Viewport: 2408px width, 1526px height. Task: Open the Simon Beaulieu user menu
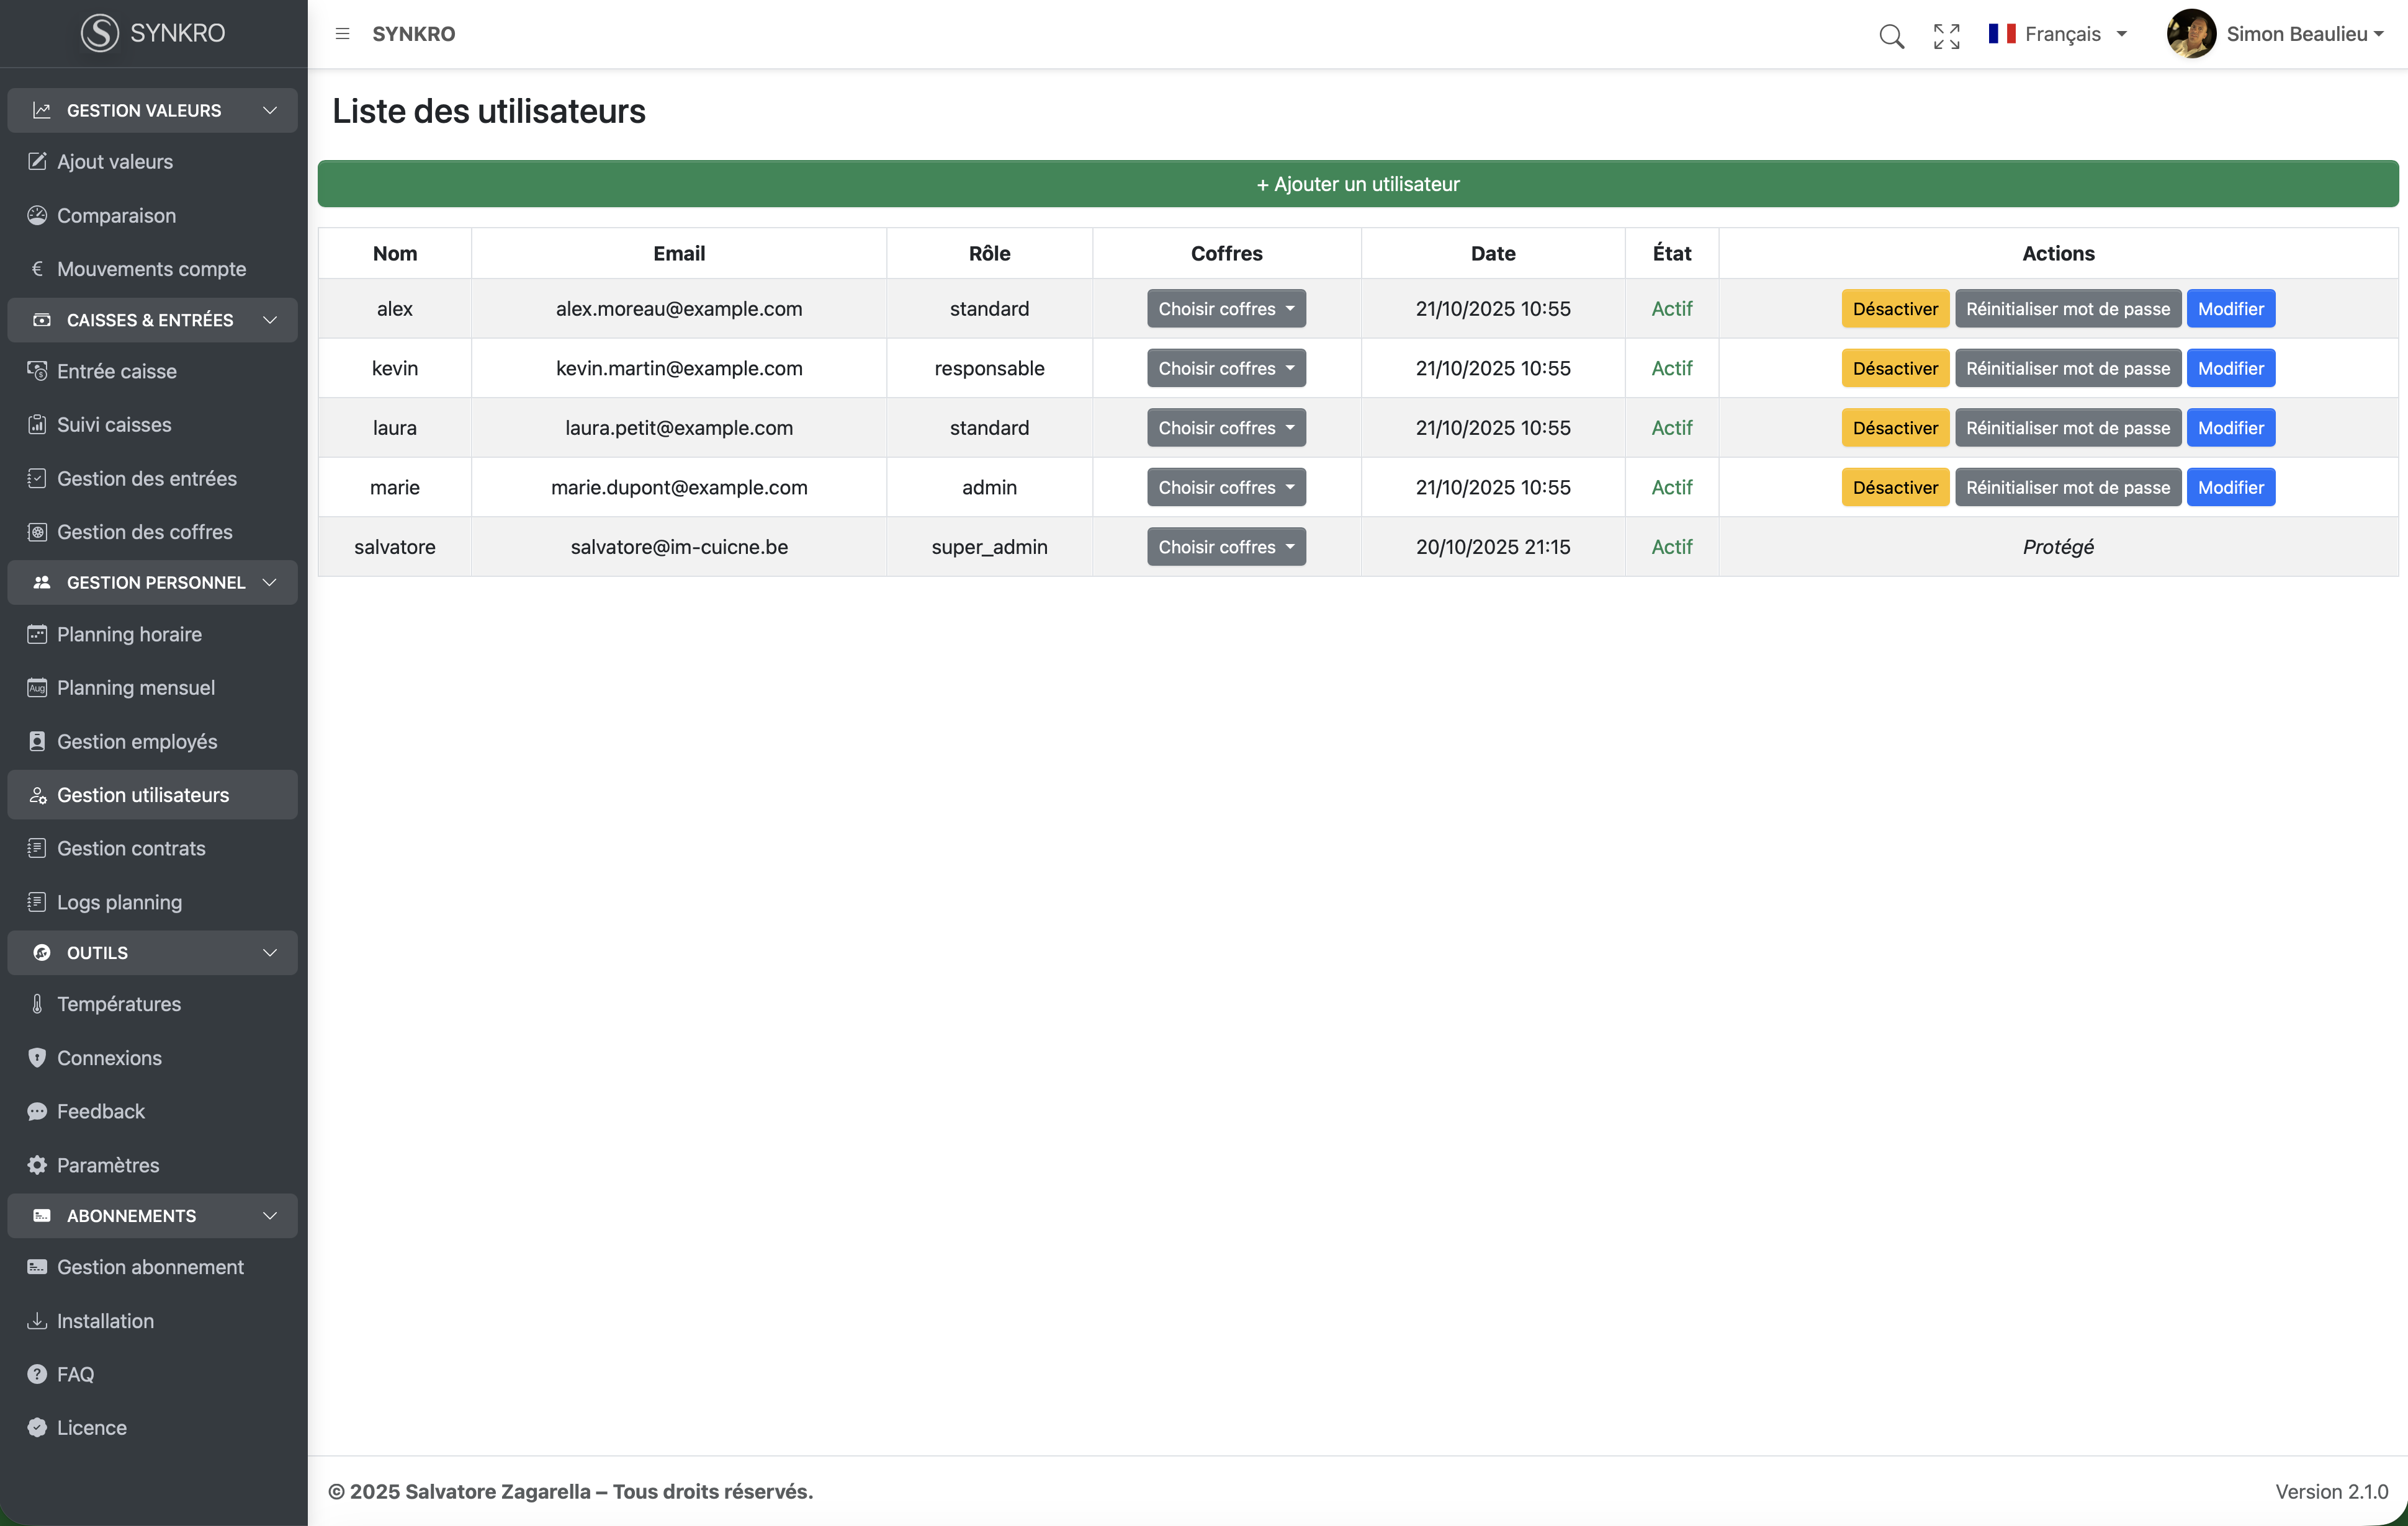(x=2276, y=34)
